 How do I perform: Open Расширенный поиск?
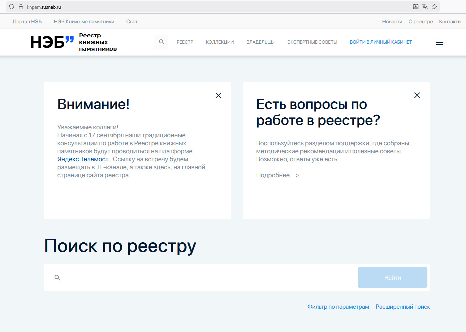click(x=403, y=307)
